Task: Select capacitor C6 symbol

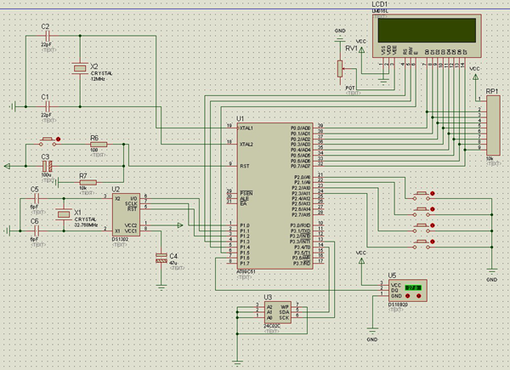Action: click(x=37, y=231)
